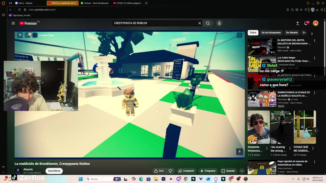This screenshot has height=183, width=326.
Task: Play El Misterio del Motel Maldito thumbnail
Action: 262,47
